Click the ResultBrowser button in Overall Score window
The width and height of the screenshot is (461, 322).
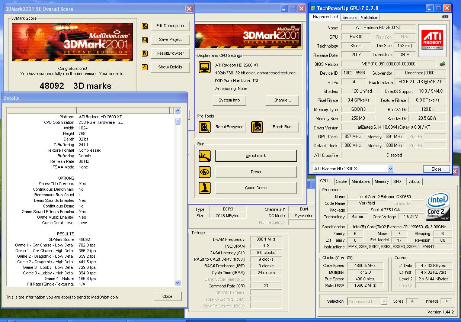pos(170,54)
